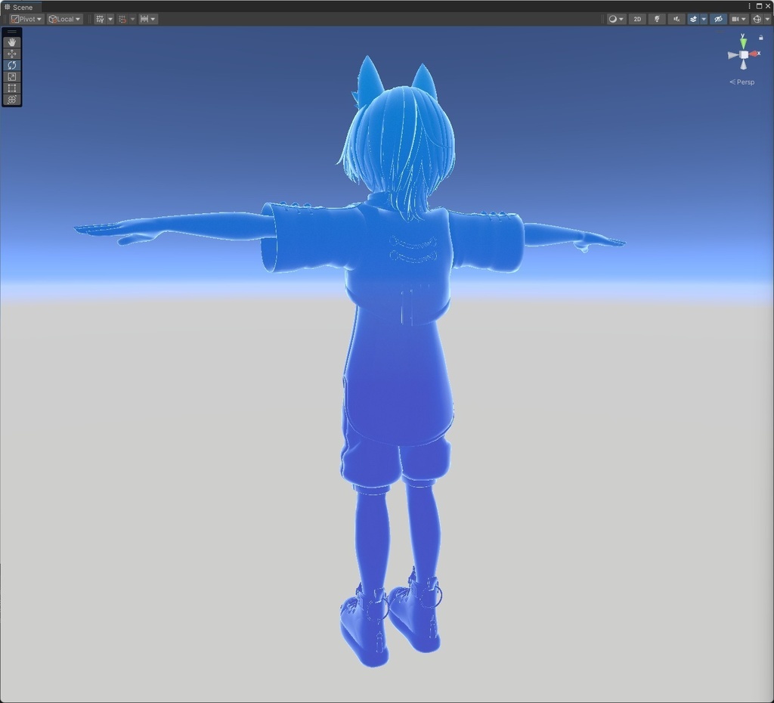Switch to the Scene tab
Screen dimensions: 774x703
22,7
